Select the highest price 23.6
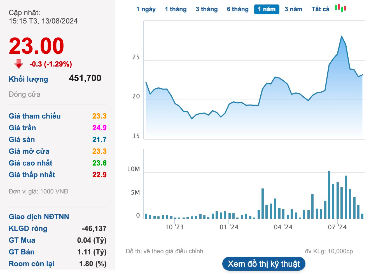The image size is (369, 274). tap(99, 163)
